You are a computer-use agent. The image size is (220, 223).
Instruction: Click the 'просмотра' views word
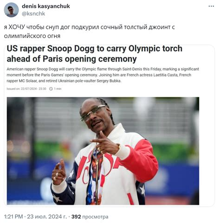(x=95, y=217)
